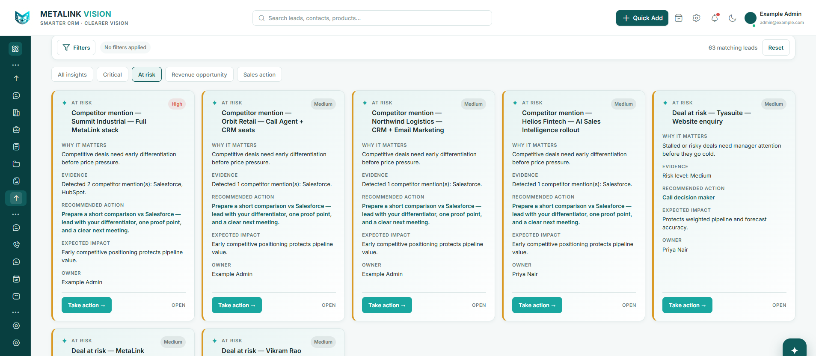Open the Deal at risk Tyasuite card title
816x356 pixels.
tap(712, 117)
